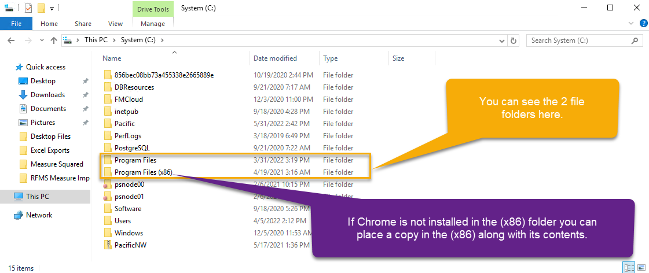
Task: Click the Search System (C:) field
Action: click(x=578, y=40)
